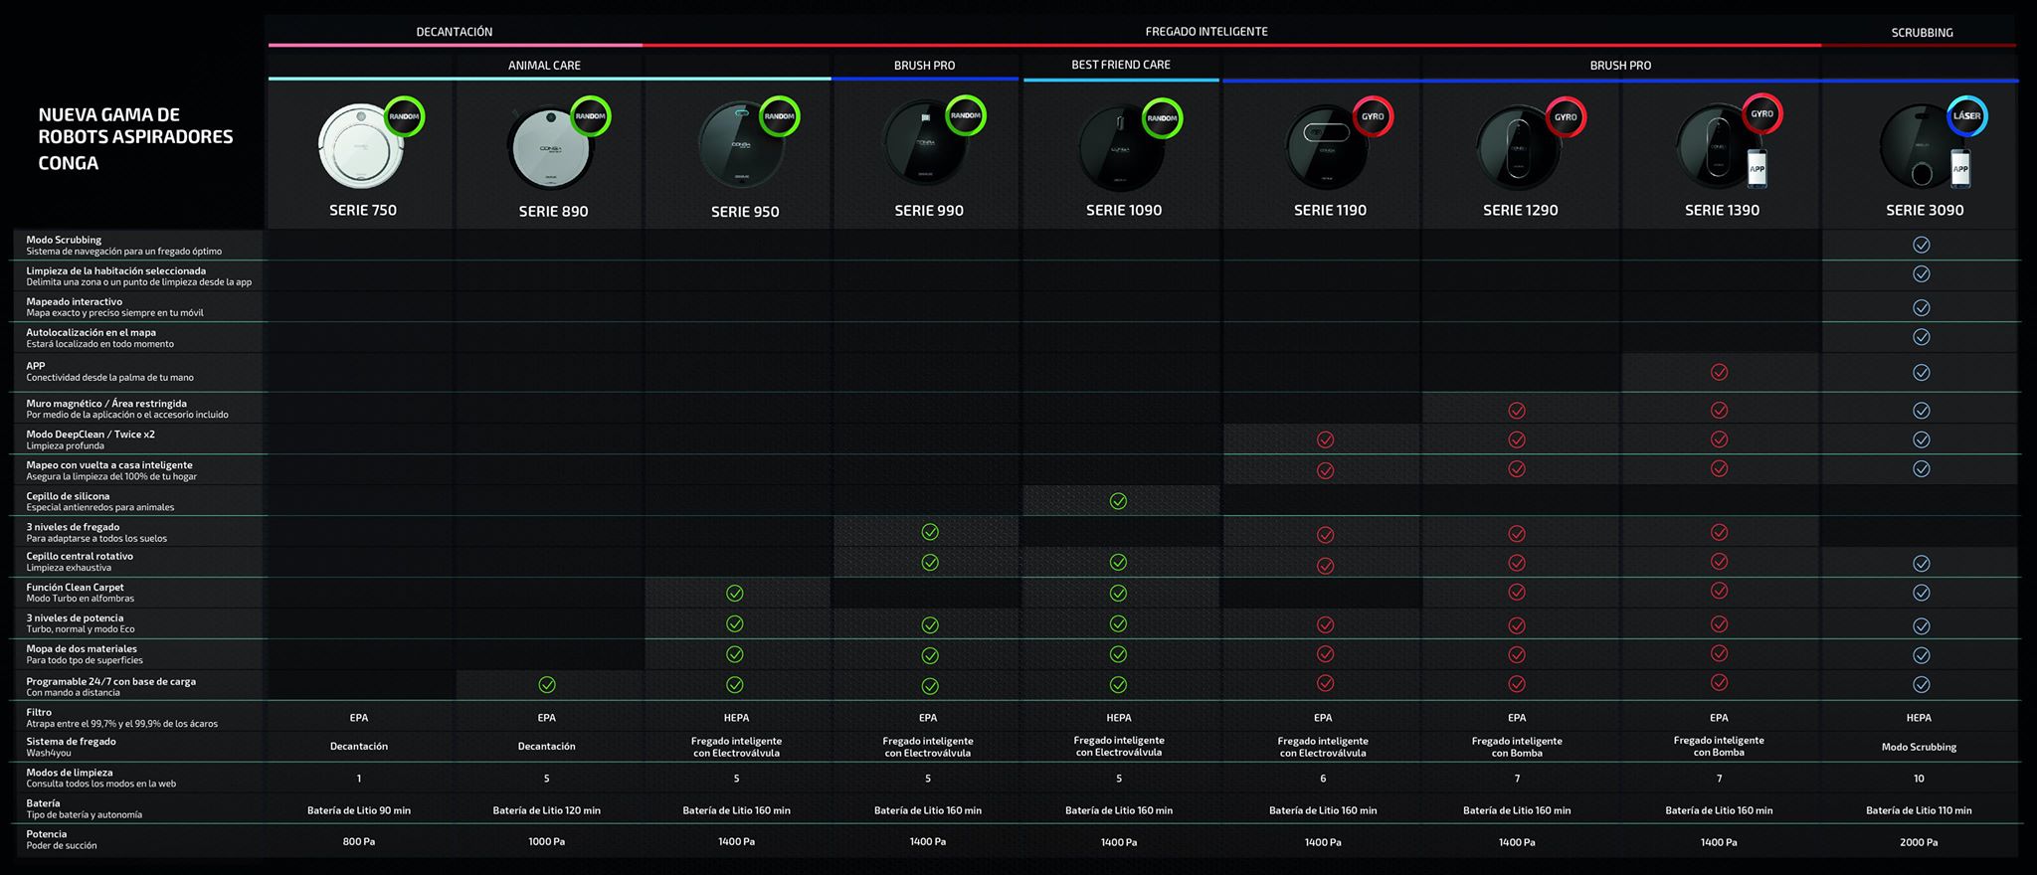Click the RANDOM badge beside Serie 950 robot
Image resolution: width=2037 pixels, height=875 pixels.
pyautogui.click(x=779, y=116)
